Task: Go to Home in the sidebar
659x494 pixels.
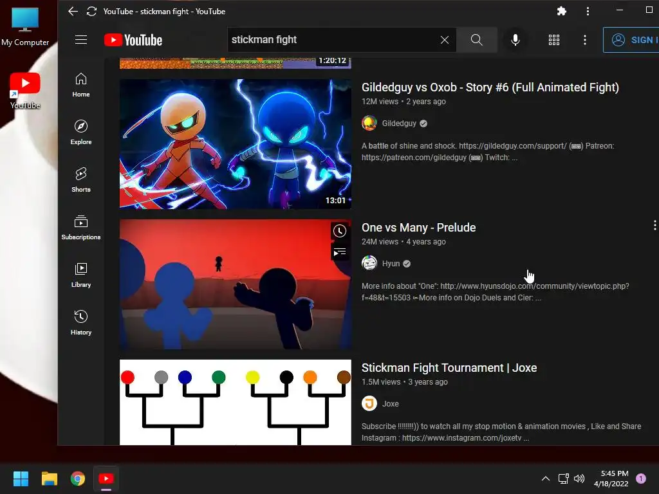Action: [x=80, y=86]
